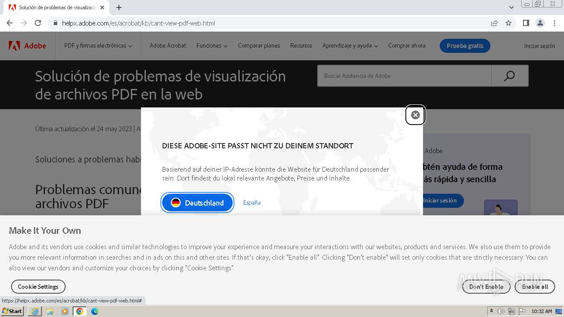Open File Explorer from the taskbar
This screenshot has width=564, height=317.
[x=50, y=311]
